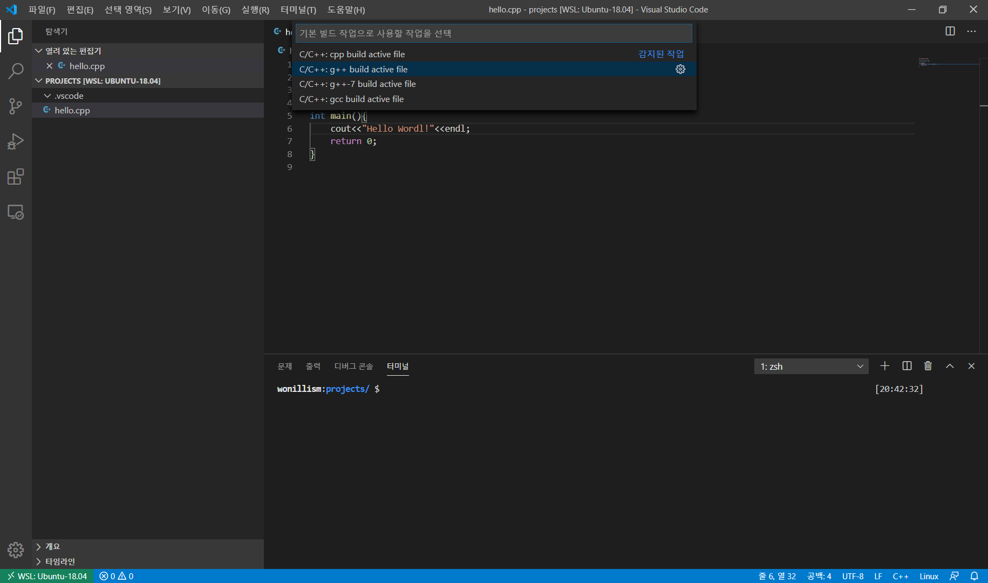Click the Linux configuration in status bar

[929, 576]
